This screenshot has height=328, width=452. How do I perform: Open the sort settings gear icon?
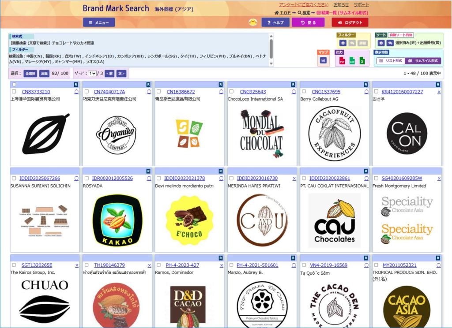point(381,42)
